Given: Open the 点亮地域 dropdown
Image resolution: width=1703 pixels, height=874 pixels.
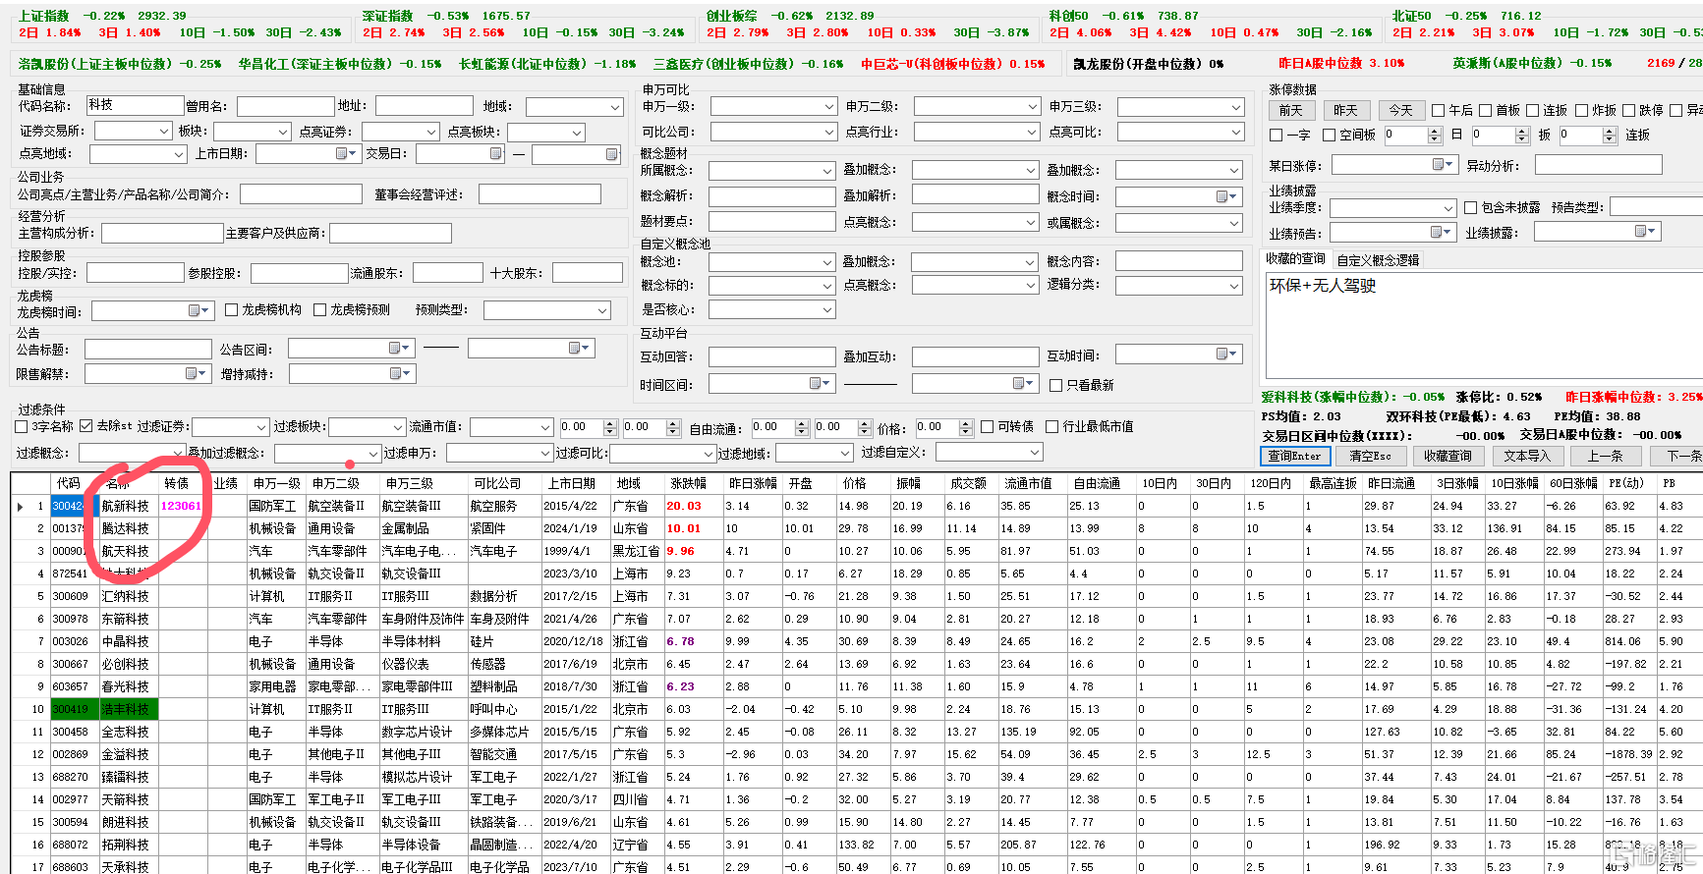Looking at the screenshot, I should [178, 154].
